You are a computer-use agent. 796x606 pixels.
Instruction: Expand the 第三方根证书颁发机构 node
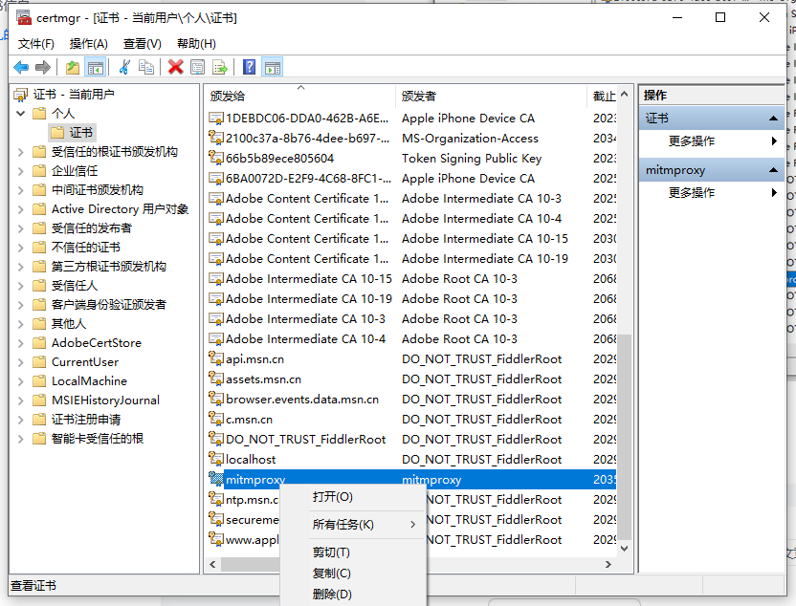21,267
